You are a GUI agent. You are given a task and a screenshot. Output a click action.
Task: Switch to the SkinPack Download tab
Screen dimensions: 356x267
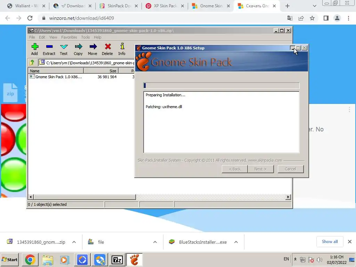pyautogui.click(x=119, y=6)
